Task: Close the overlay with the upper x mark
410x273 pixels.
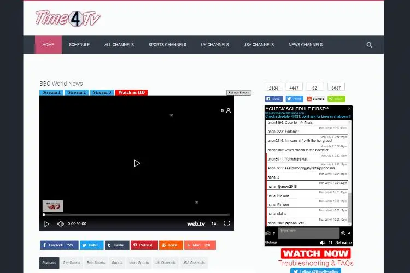Action: coord(172,115)
